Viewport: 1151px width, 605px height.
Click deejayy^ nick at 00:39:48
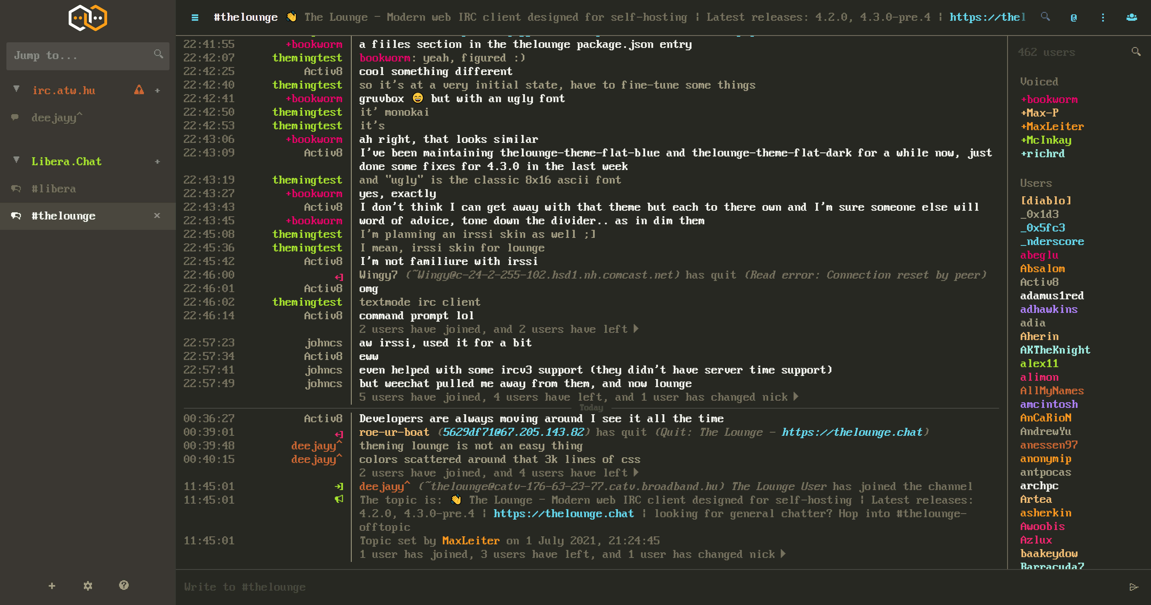(317, 446)
